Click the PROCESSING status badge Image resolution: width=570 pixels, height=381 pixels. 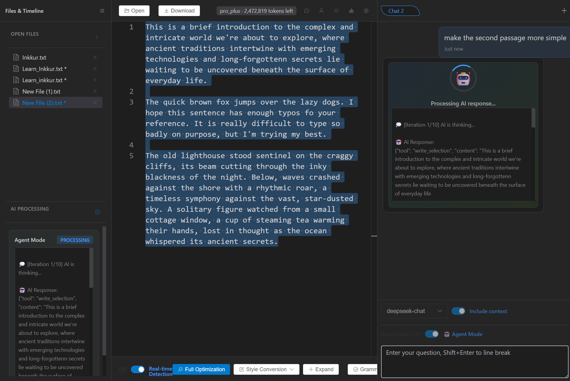pos(75,240)
